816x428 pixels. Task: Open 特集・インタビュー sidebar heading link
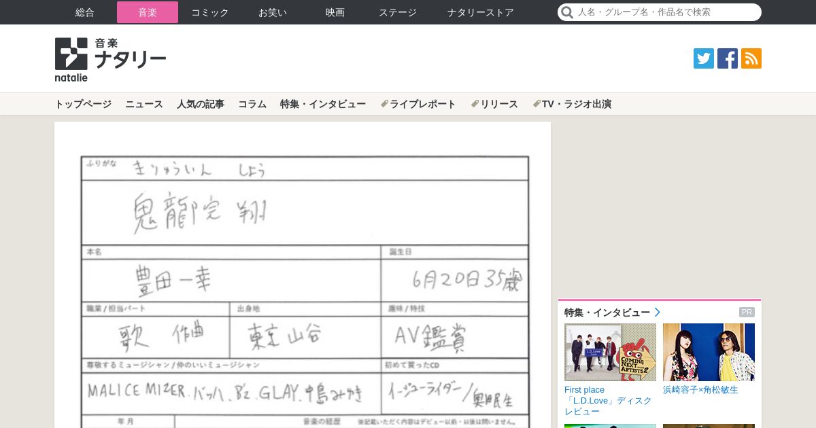pos(607,313)
